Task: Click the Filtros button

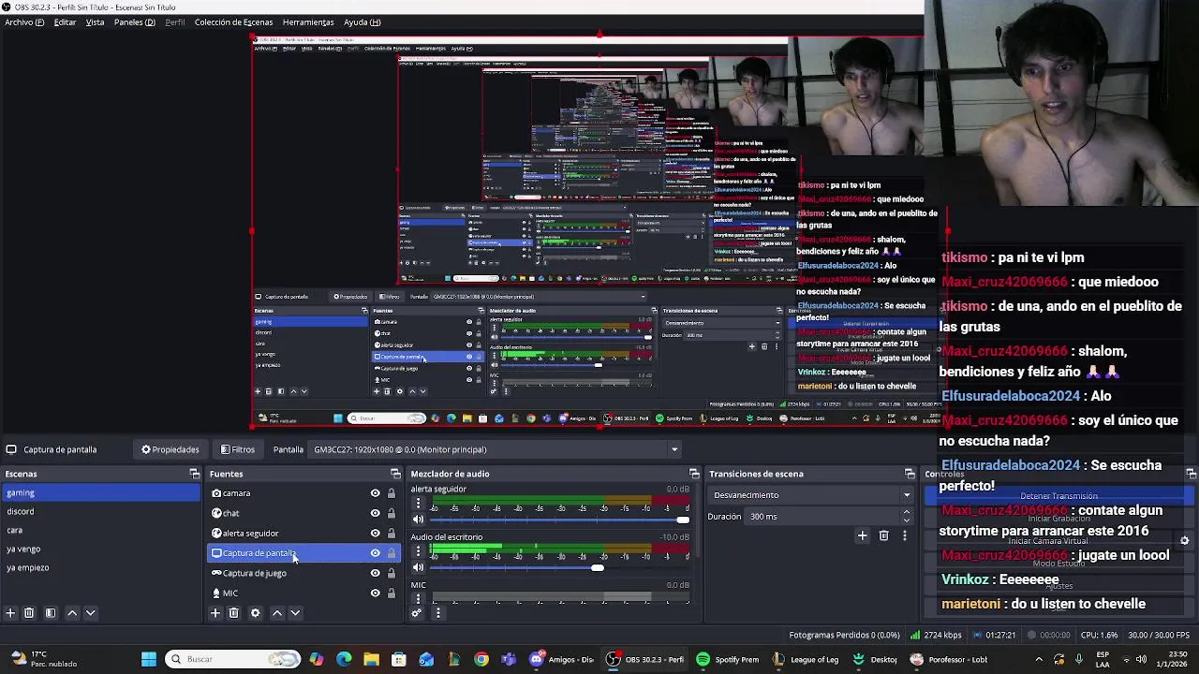Action: 237,449
